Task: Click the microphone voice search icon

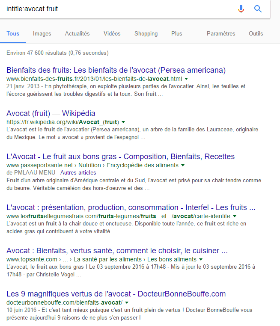Action: point(241,9)
